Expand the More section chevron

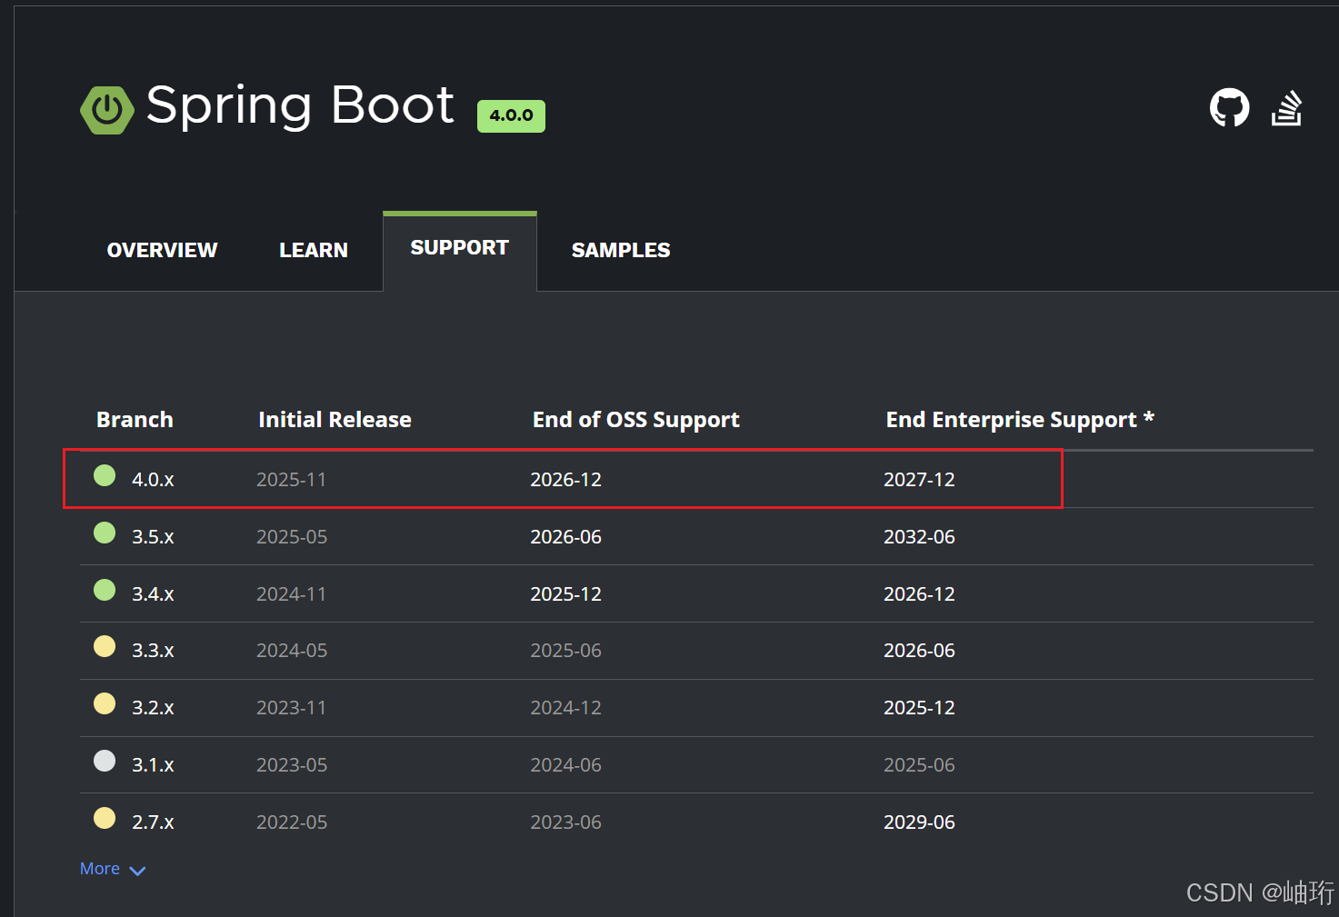coord(137,871)
